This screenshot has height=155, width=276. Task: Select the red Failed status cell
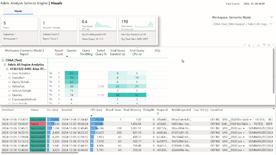(x=38, y=124)
